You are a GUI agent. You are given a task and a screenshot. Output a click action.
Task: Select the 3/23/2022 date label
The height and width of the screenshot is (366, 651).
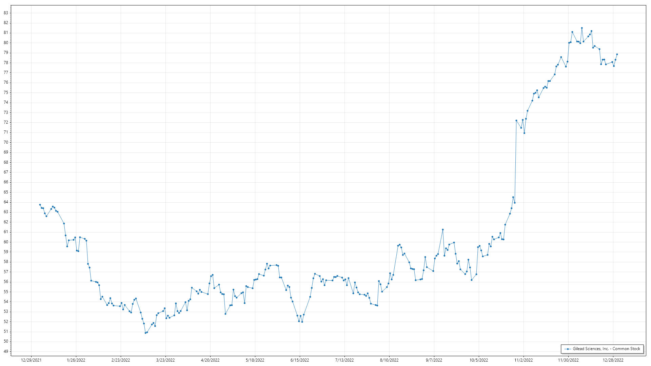click(165, 360)
